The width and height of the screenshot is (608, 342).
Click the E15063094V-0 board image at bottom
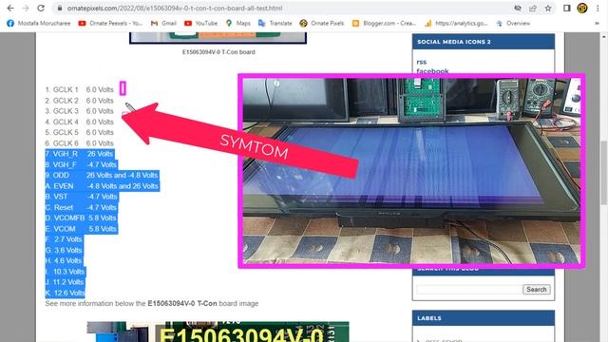pos(218,332)
